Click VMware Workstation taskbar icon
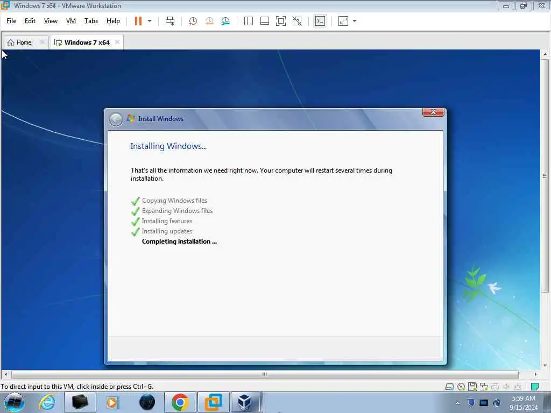The image size is (551, 413). pos(213,402)
